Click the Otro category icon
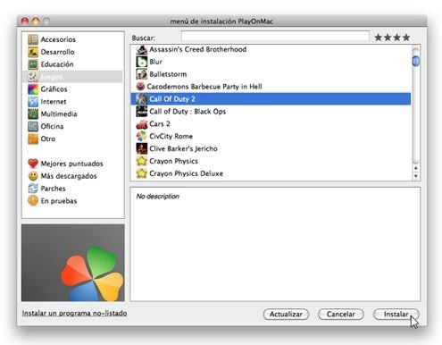442x345 pixels. [x=33, y=139]
